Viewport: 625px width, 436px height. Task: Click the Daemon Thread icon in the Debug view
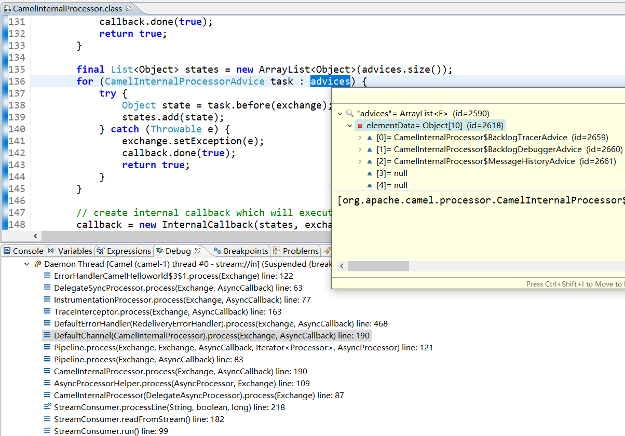point(37,264)
